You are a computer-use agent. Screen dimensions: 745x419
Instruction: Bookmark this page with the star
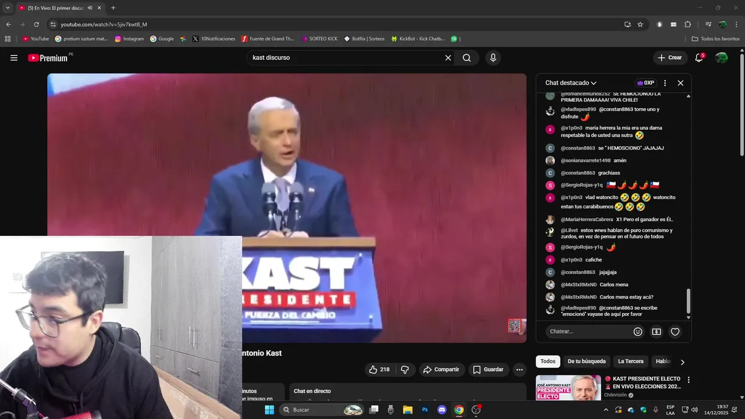[x=640, y=24]
